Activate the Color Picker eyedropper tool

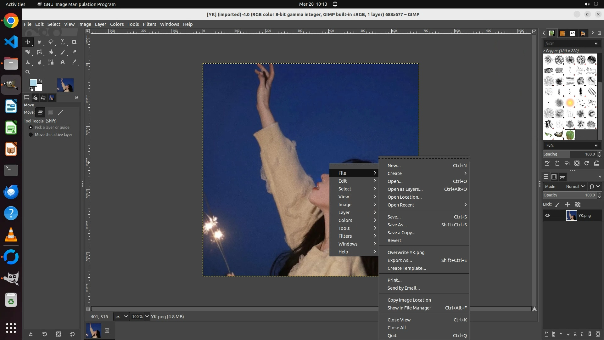click(74, 62)
